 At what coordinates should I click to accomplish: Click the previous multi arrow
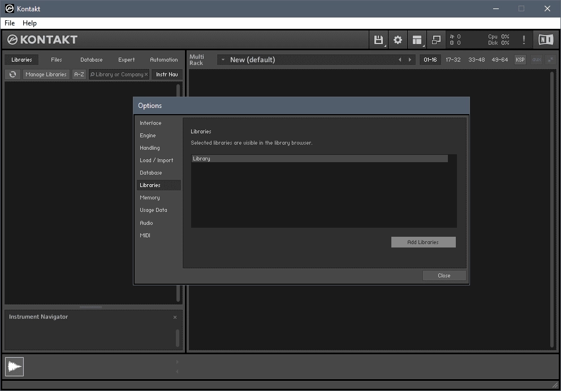tap(400, 60)
